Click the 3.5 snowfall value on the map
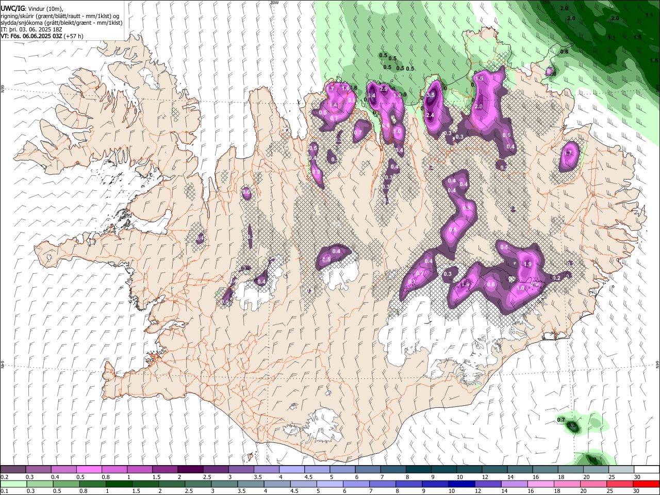 (432, 95)
